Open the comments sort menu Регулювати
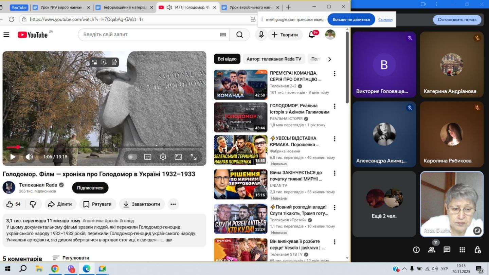 [71, 258]
